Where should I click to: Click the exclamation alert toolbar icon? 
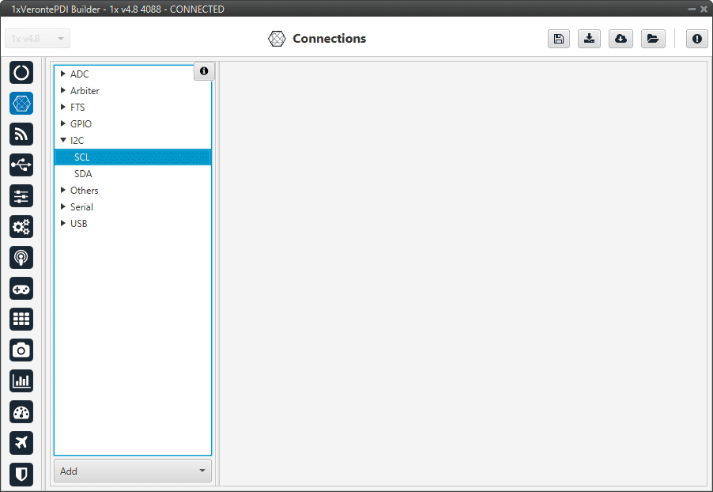click(x=697, y=39)
